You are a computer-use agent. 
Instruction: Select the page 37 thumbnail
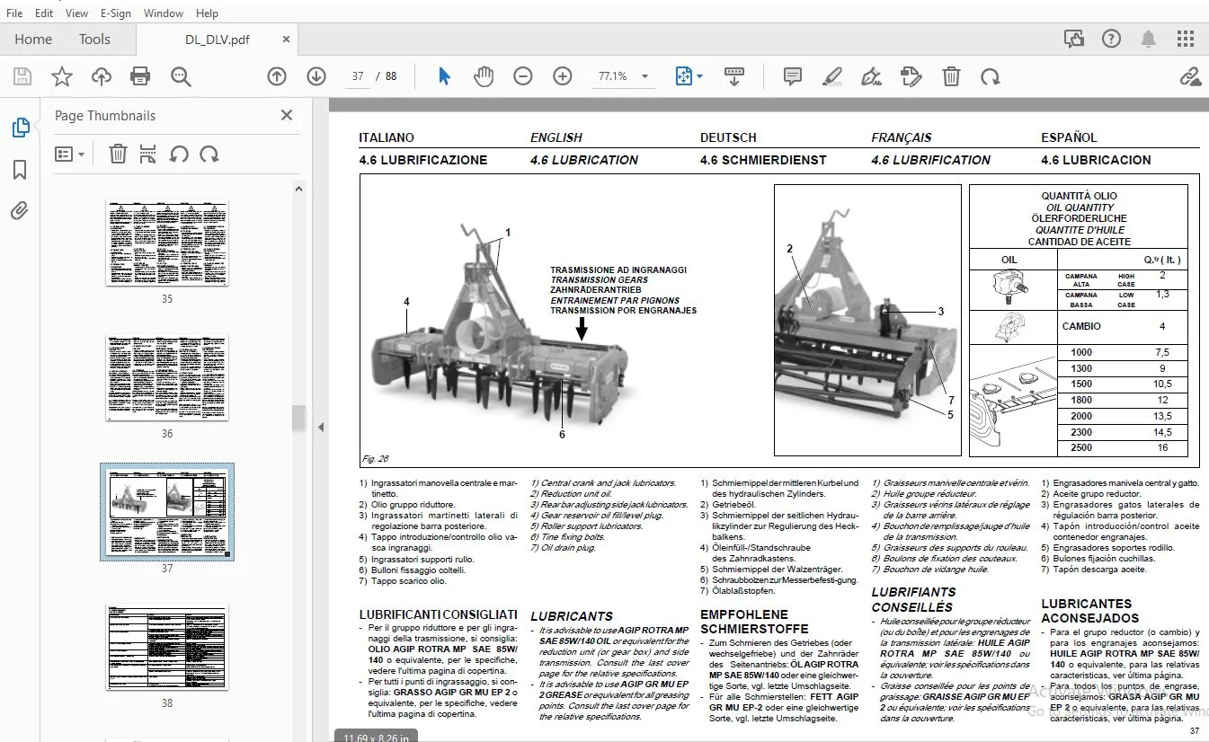coord(167,512)
